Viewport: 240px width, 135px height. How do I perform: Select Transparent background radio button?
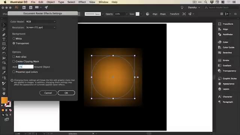pyautogui.click(x=14, y=43)
